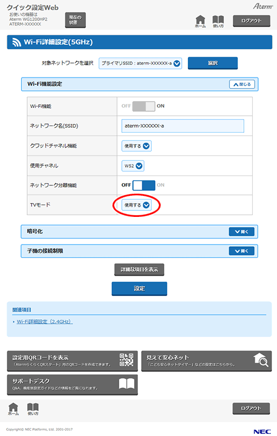
Task: Click the Wi-Fi signal icon in the page title
Action: click(x=17, y=42)
